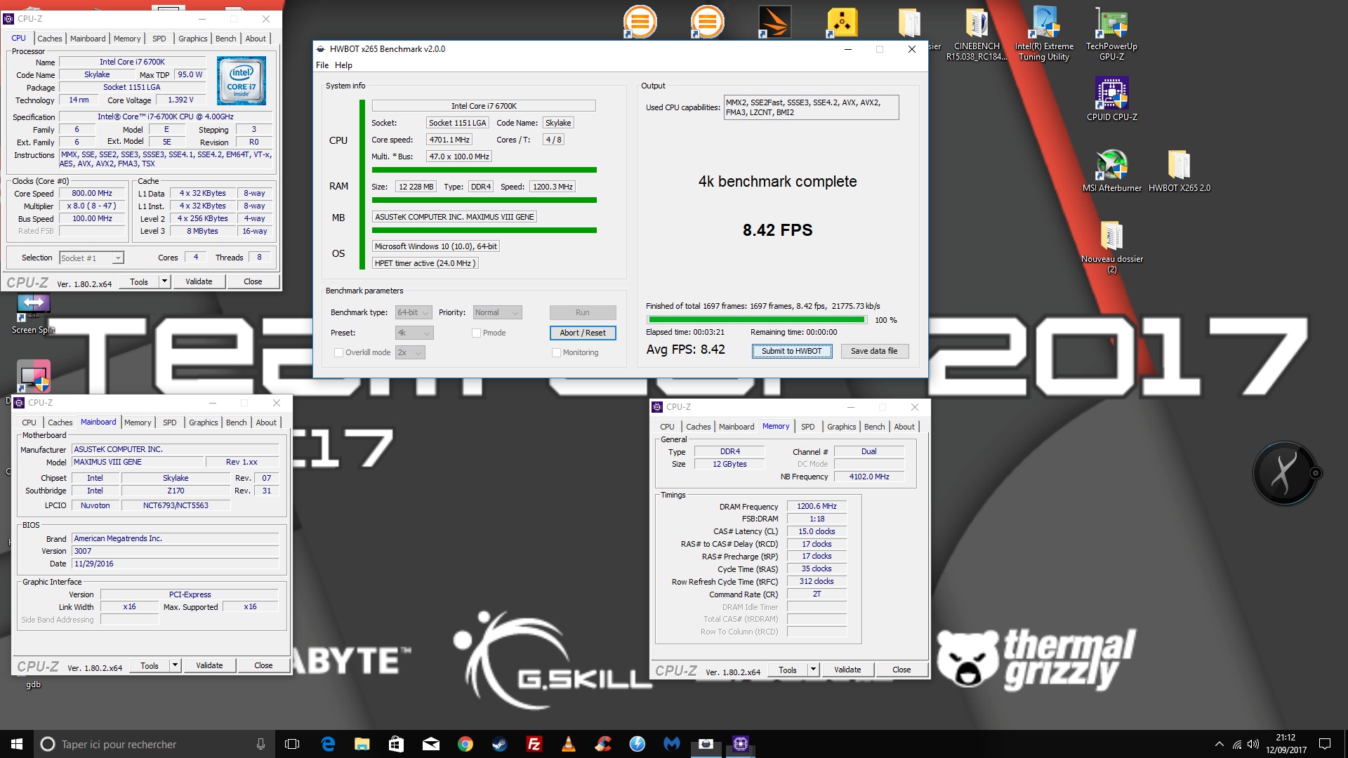Open the Overkill 2x multiplier dropdown

pos(410,352)
